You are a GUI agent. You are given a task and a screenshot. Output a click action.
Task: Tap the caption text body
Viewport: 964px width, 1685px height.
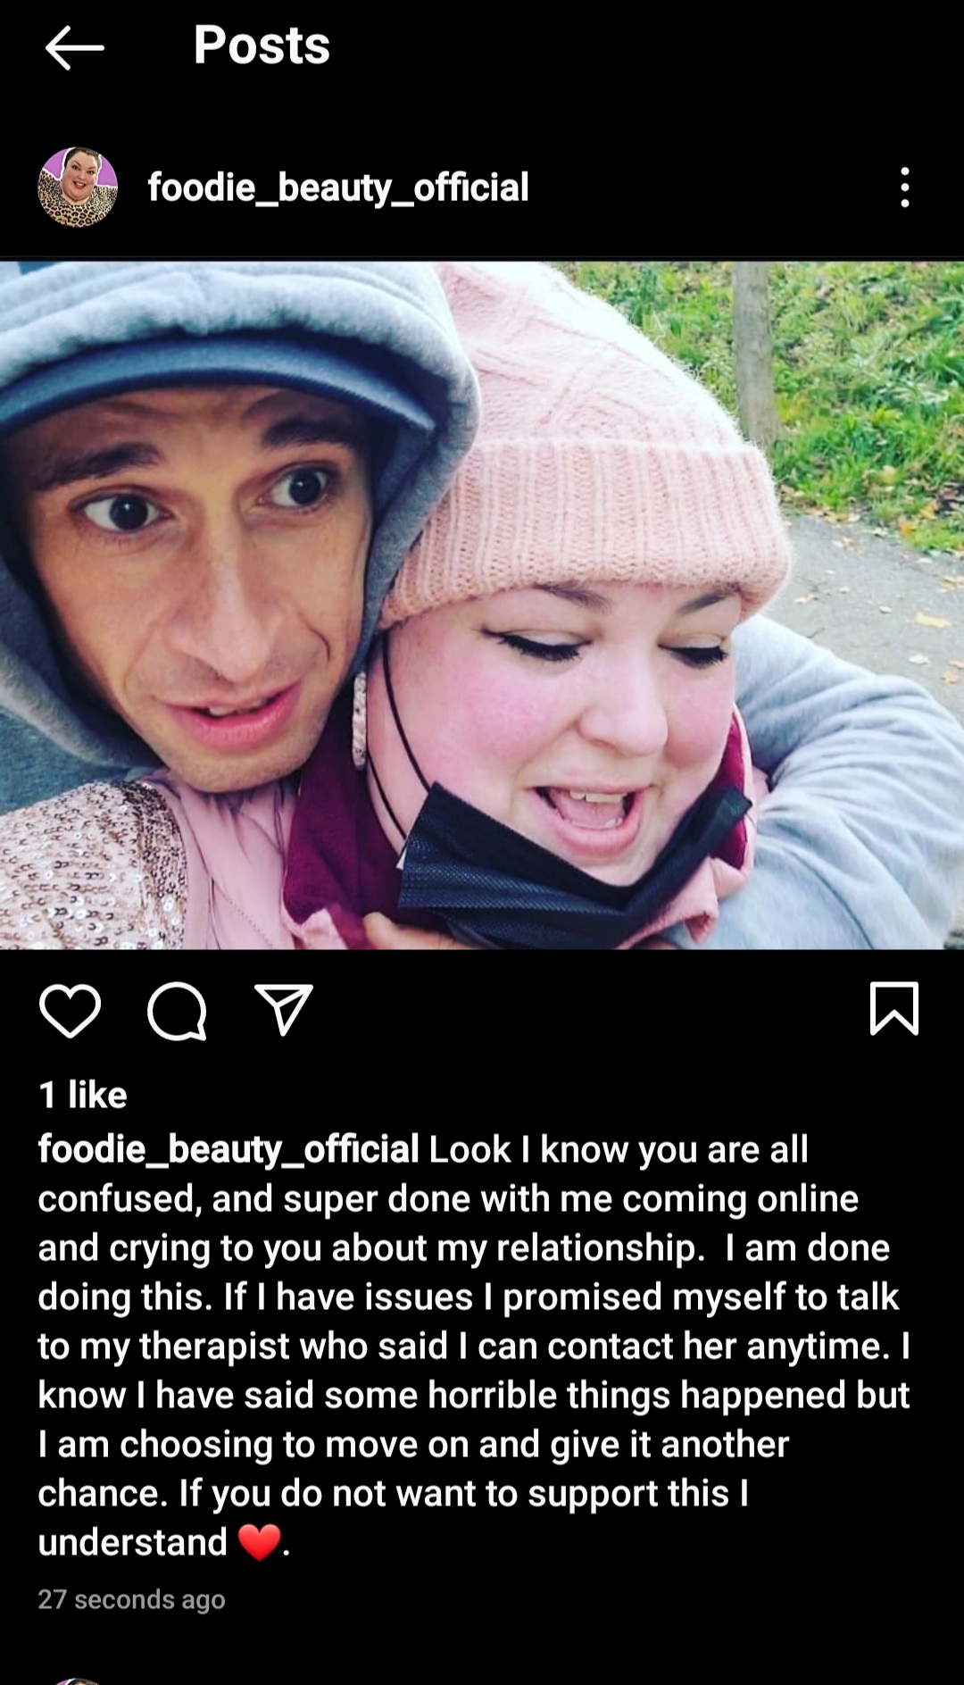click(x=474, y=1346)
